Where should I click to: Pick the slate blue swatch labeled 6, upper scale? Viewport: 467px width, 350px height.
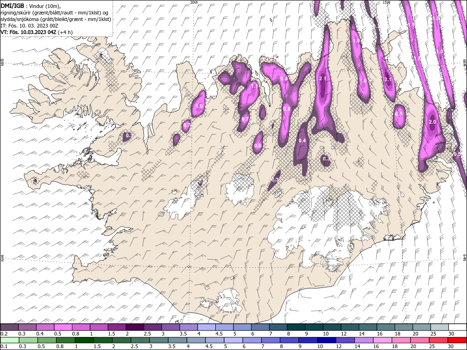(x=260, y=328)
